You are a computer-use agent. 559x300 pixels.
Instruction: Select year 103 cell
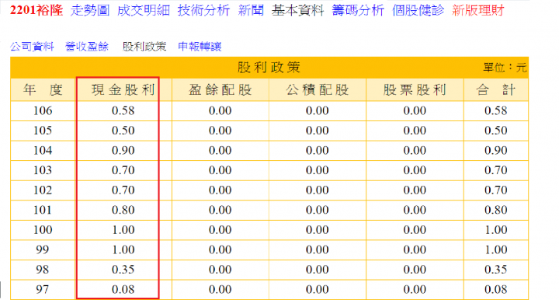43,170
